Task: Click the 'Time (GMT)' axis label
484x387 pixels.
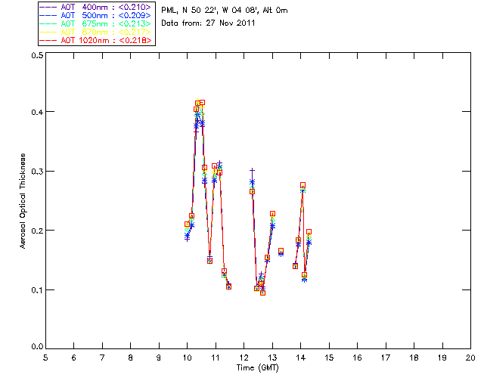Action: tap(257, 367)
